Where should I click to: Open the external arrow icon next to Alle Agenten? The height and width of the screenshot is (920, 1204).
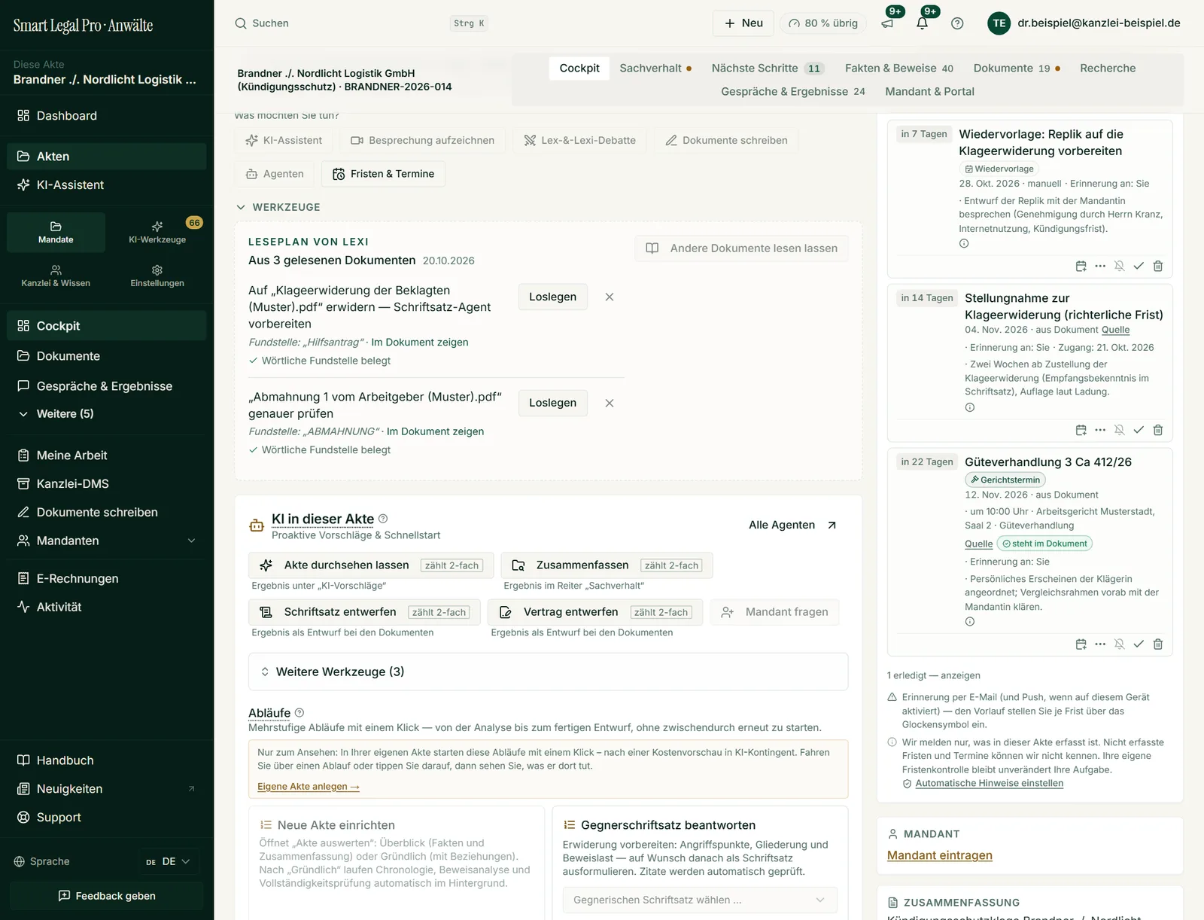[832, 525]
